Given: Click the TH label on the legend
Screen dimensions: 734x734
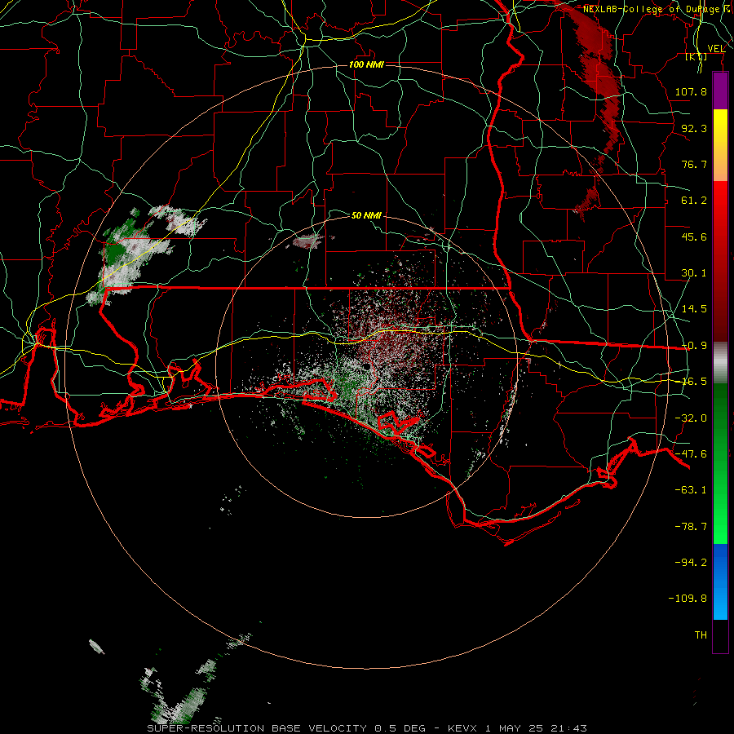Looking at the screenshot, I should (701, 635).
